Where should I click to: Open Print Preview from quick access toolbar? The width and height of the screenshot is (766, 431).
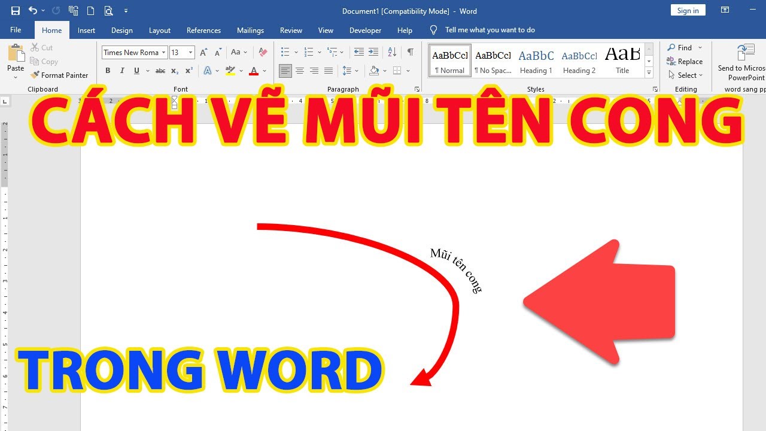pyautogui.click(x=108, y=11)
